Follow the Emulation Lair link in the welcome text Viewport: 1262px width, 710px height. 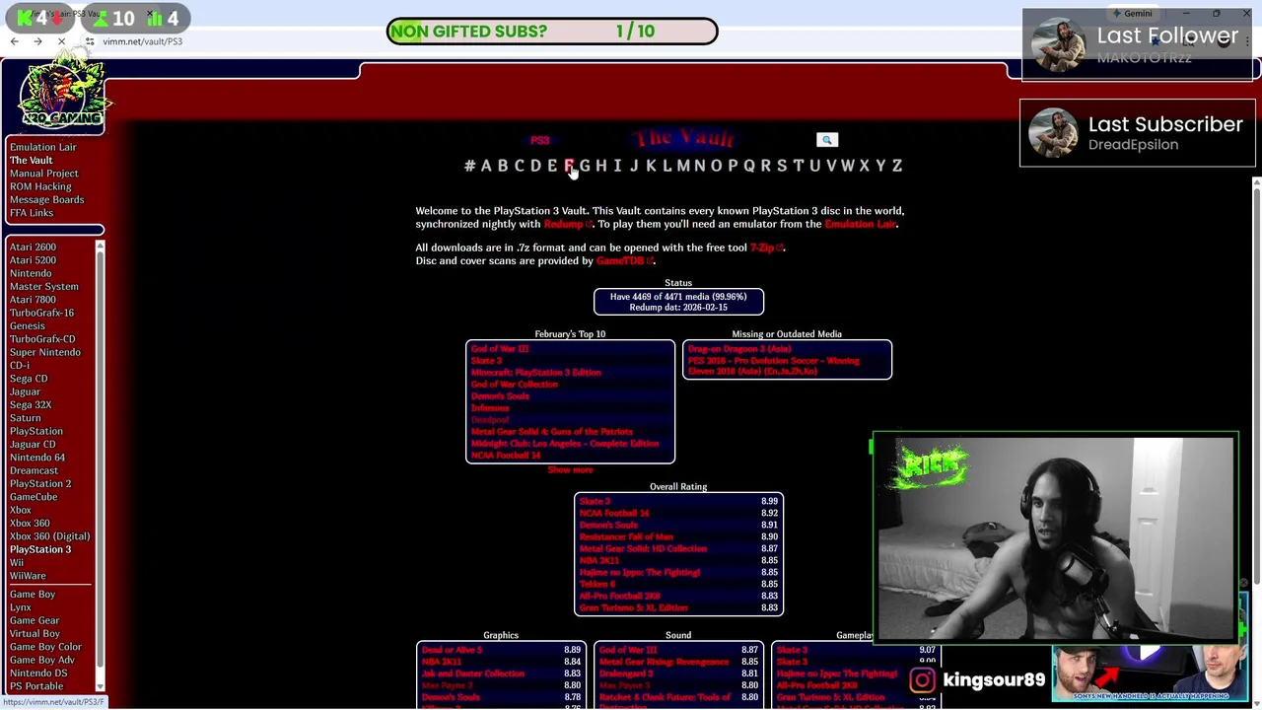click(860, 224)
